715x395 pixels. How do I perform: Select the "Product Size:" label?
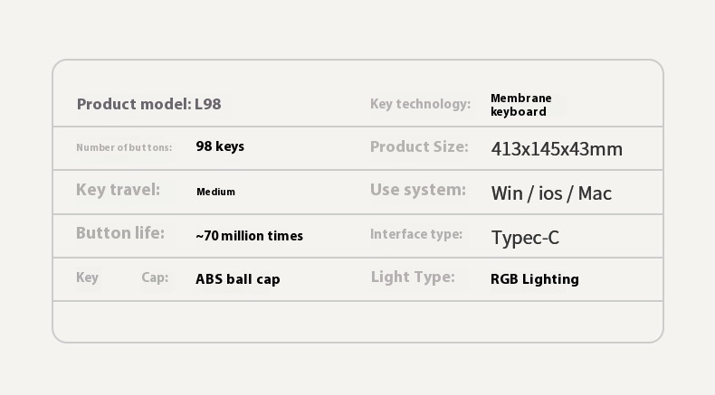[x=419, y=146]
